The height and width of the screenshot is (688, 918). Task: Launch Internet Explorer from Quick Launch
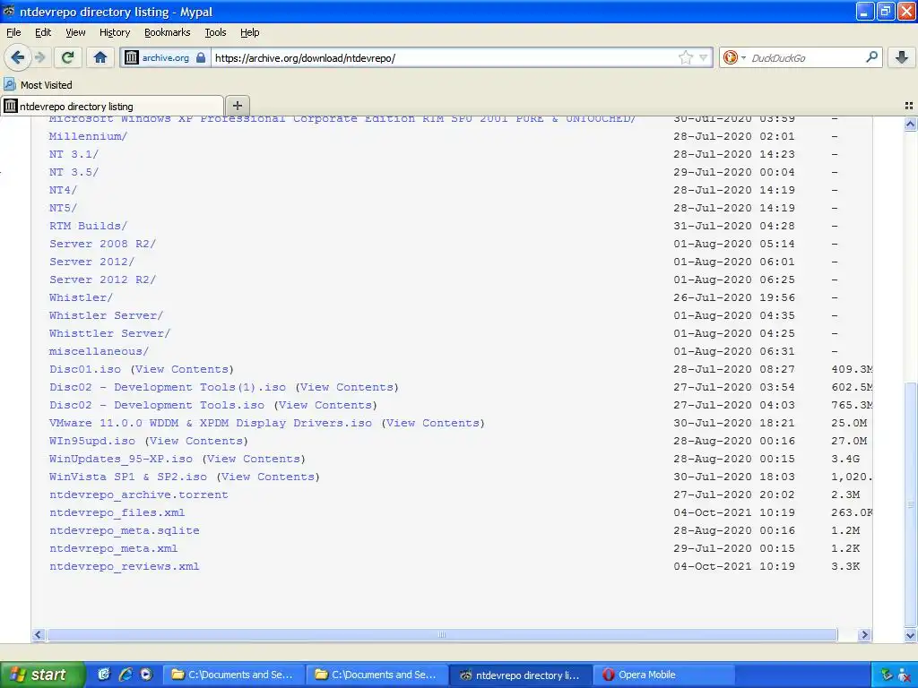[x=125, y=675]
